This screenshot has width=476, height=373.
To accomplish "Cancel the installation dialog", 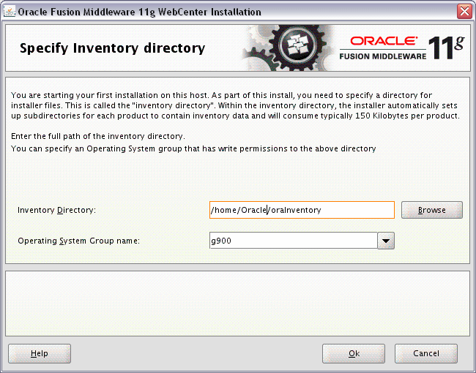I will 426,353.
